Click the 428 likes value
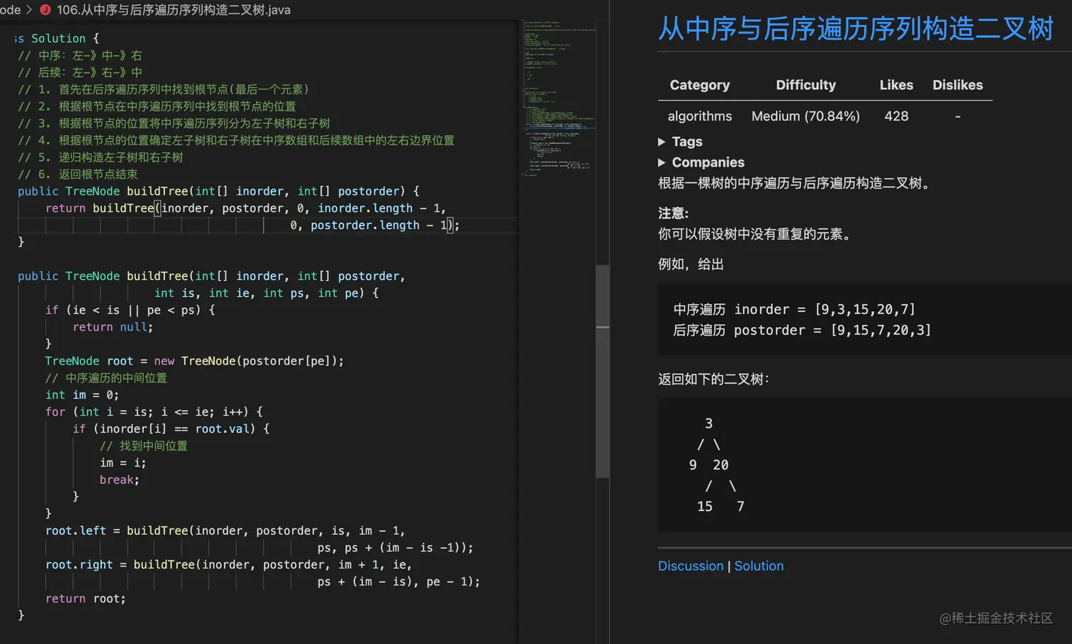 896,116
